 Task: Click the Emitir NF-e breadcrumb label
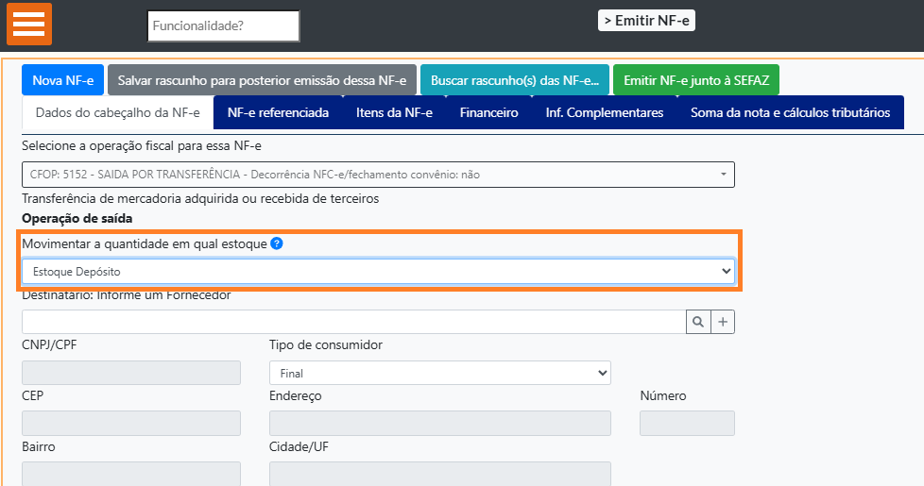[x=646, y=20]
